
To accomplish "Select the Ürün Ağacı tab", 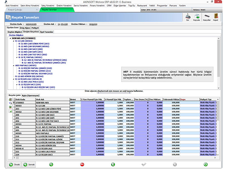I will pyautogui.click(x=25, y=28).
